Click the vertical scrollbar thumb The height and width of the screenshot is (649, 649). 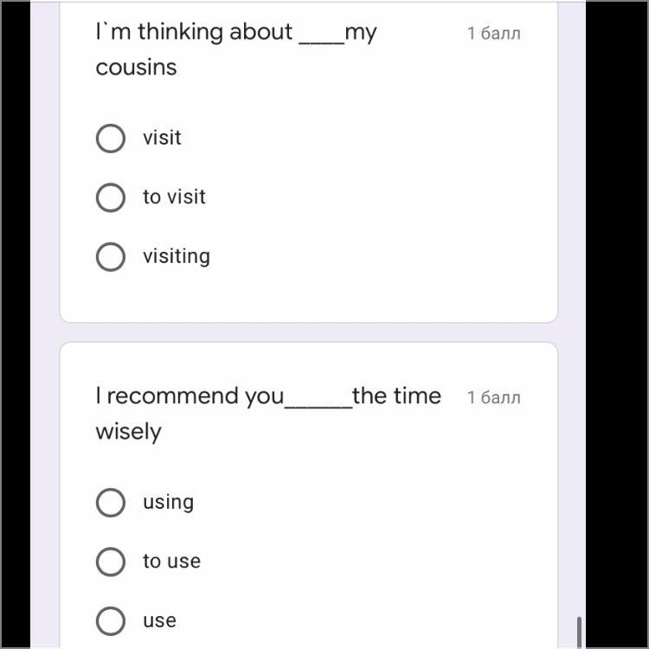point(578,632)
